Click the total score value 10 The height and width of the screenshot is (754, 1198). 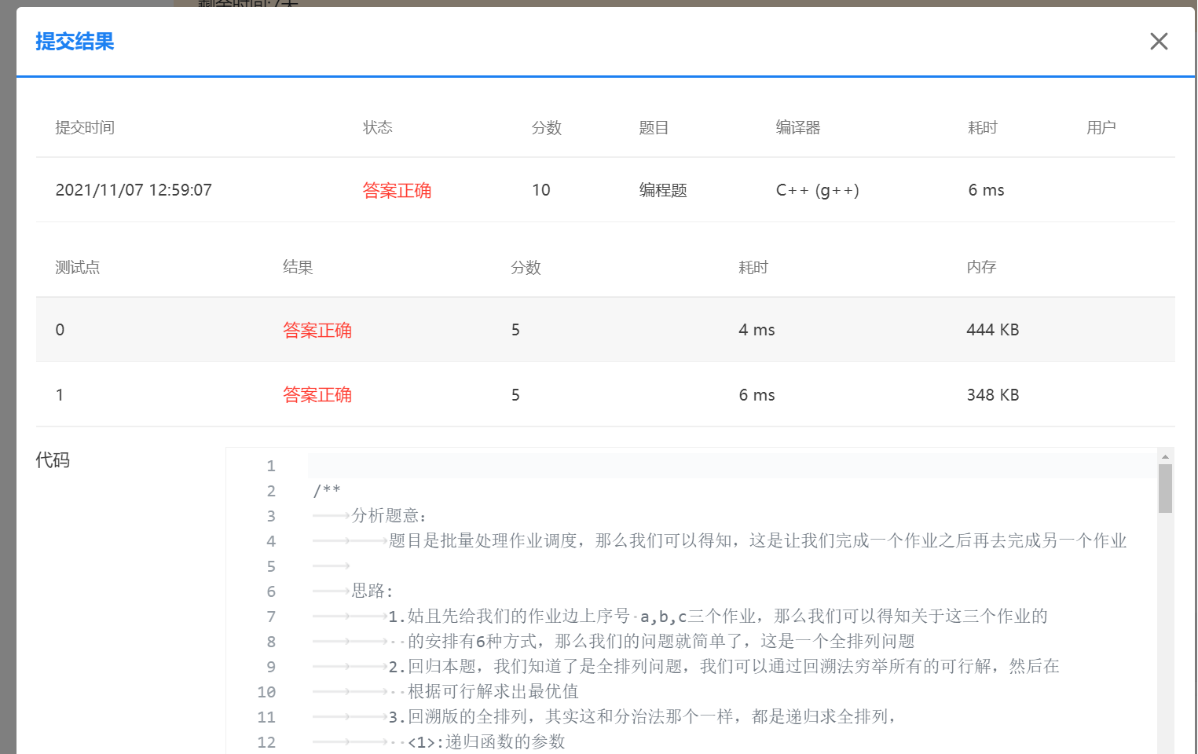tap(541, 190)
